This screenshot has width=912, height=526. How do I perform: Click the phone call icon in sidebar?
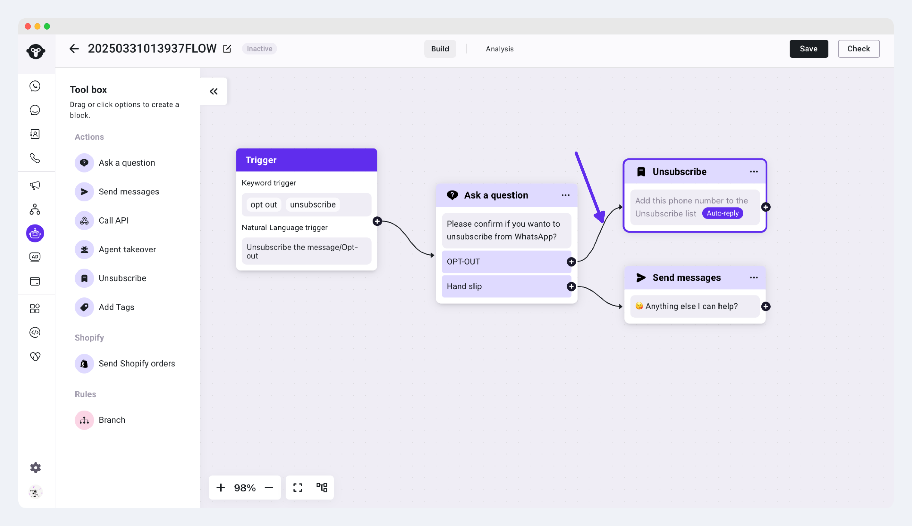point(35,158)
